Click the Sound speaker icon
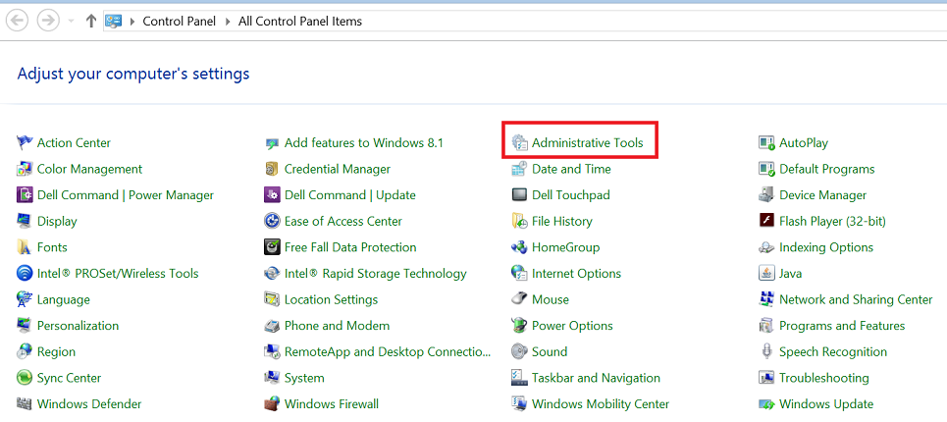Screen dimensions: 947x422 [x=519, y=352]
